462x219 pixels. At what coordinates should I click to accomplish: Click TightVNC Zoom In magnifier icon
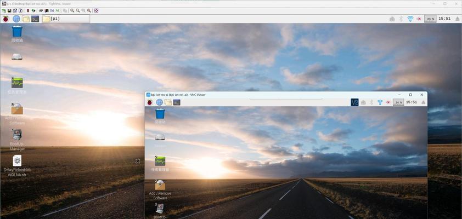click(72, 10)
